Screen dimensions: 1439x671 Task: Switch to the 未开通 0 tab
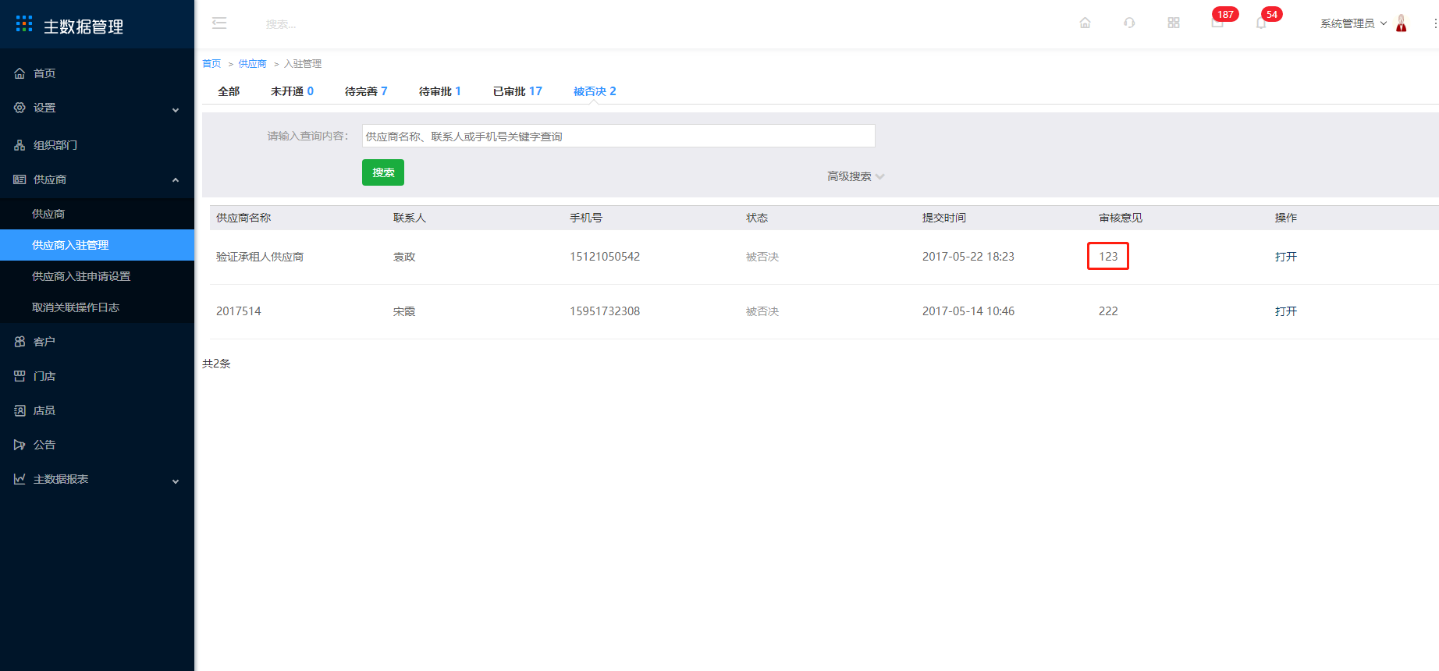[x=292, y=91]
